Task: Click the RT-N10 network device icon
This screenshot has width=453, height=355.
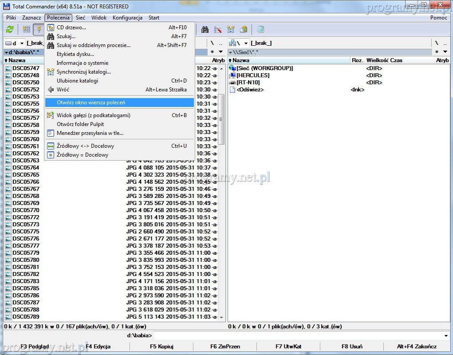Action: 232,83
